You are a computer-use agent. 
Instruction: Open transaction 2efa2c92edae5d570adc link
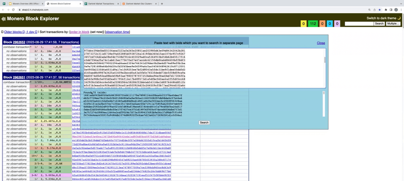[x=122, y=148]
